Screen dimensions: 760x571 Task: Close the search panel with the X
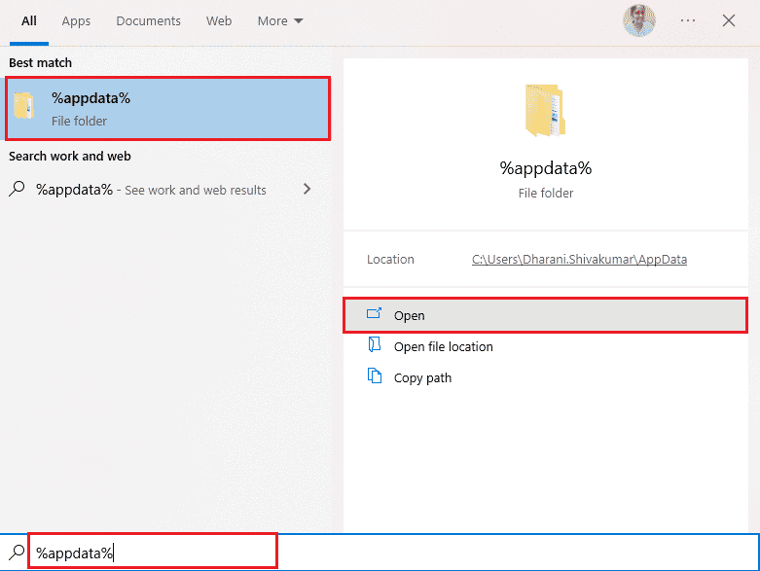[729, 20]
